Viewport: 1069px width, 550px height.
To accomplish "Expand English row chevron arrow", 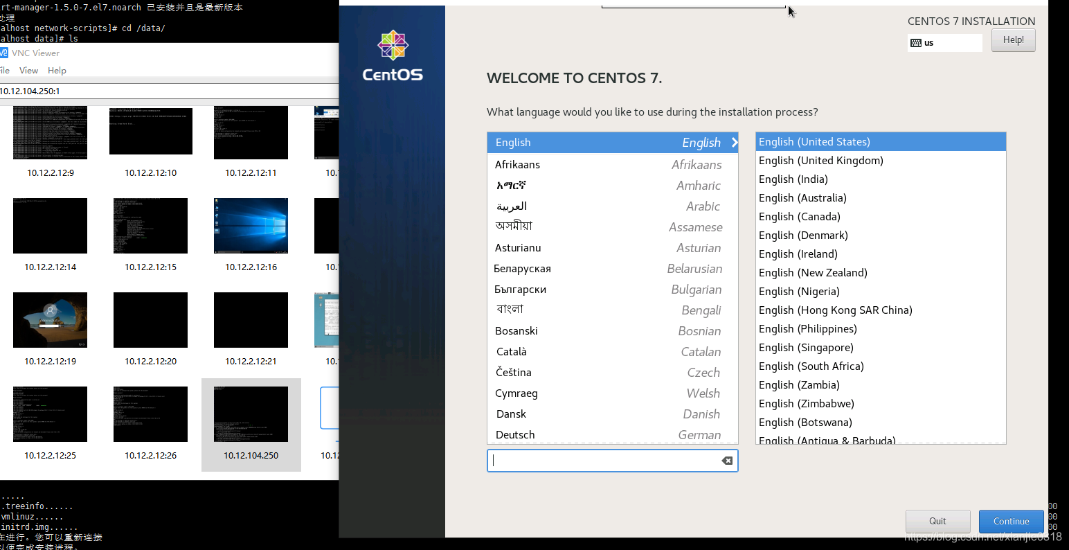I will [x=734, y=143].
